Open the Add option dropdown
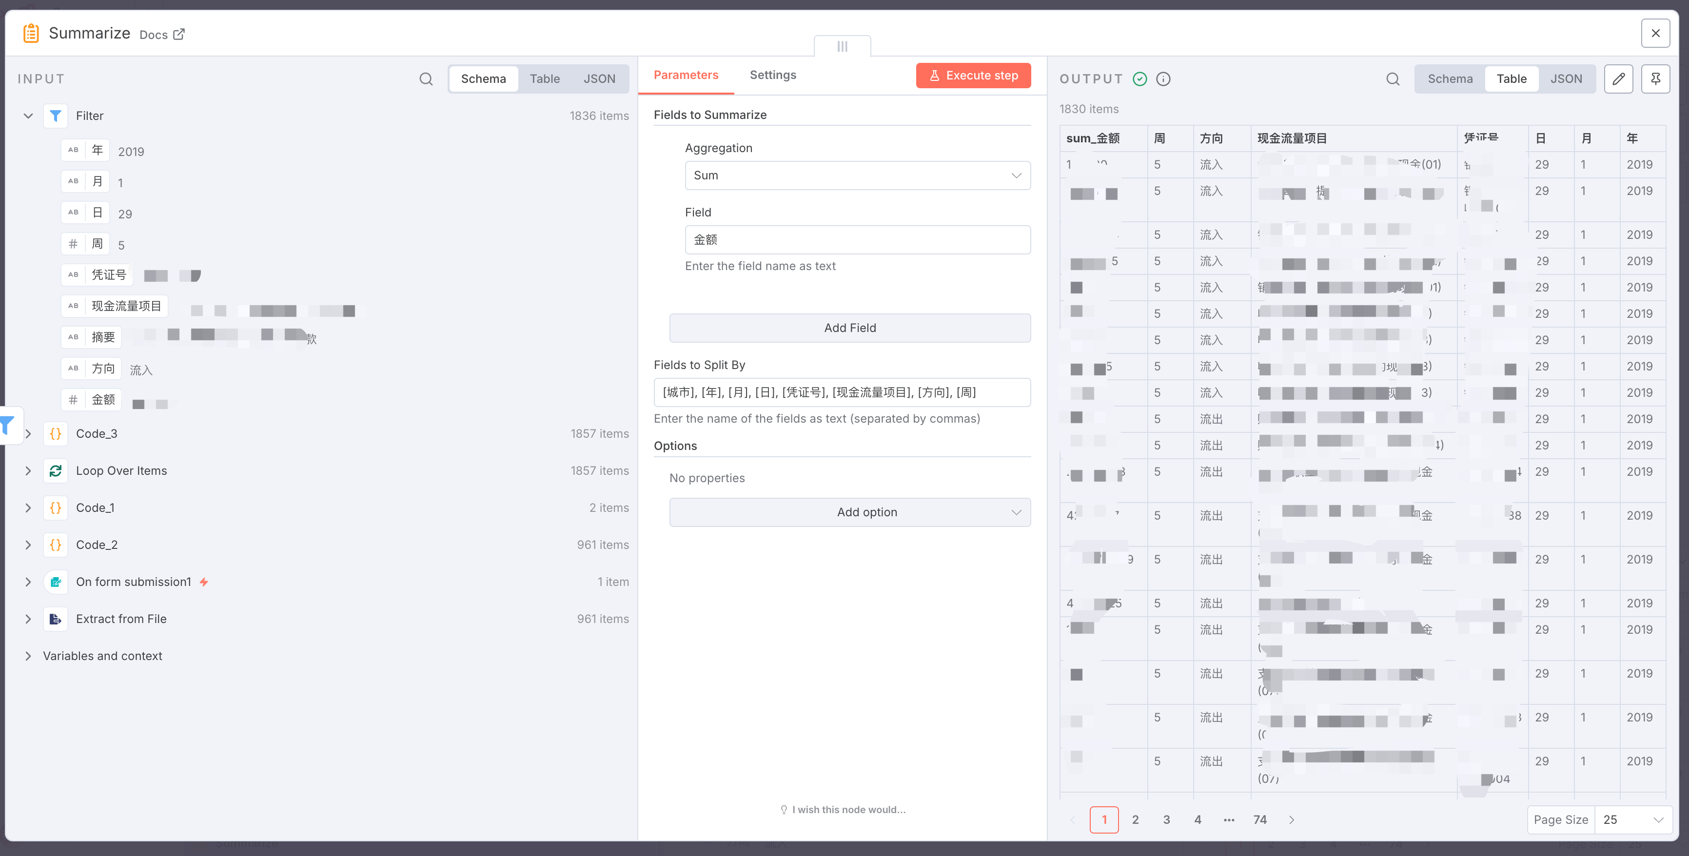This screenshot has height=856, width=1689. coord(850,512)
